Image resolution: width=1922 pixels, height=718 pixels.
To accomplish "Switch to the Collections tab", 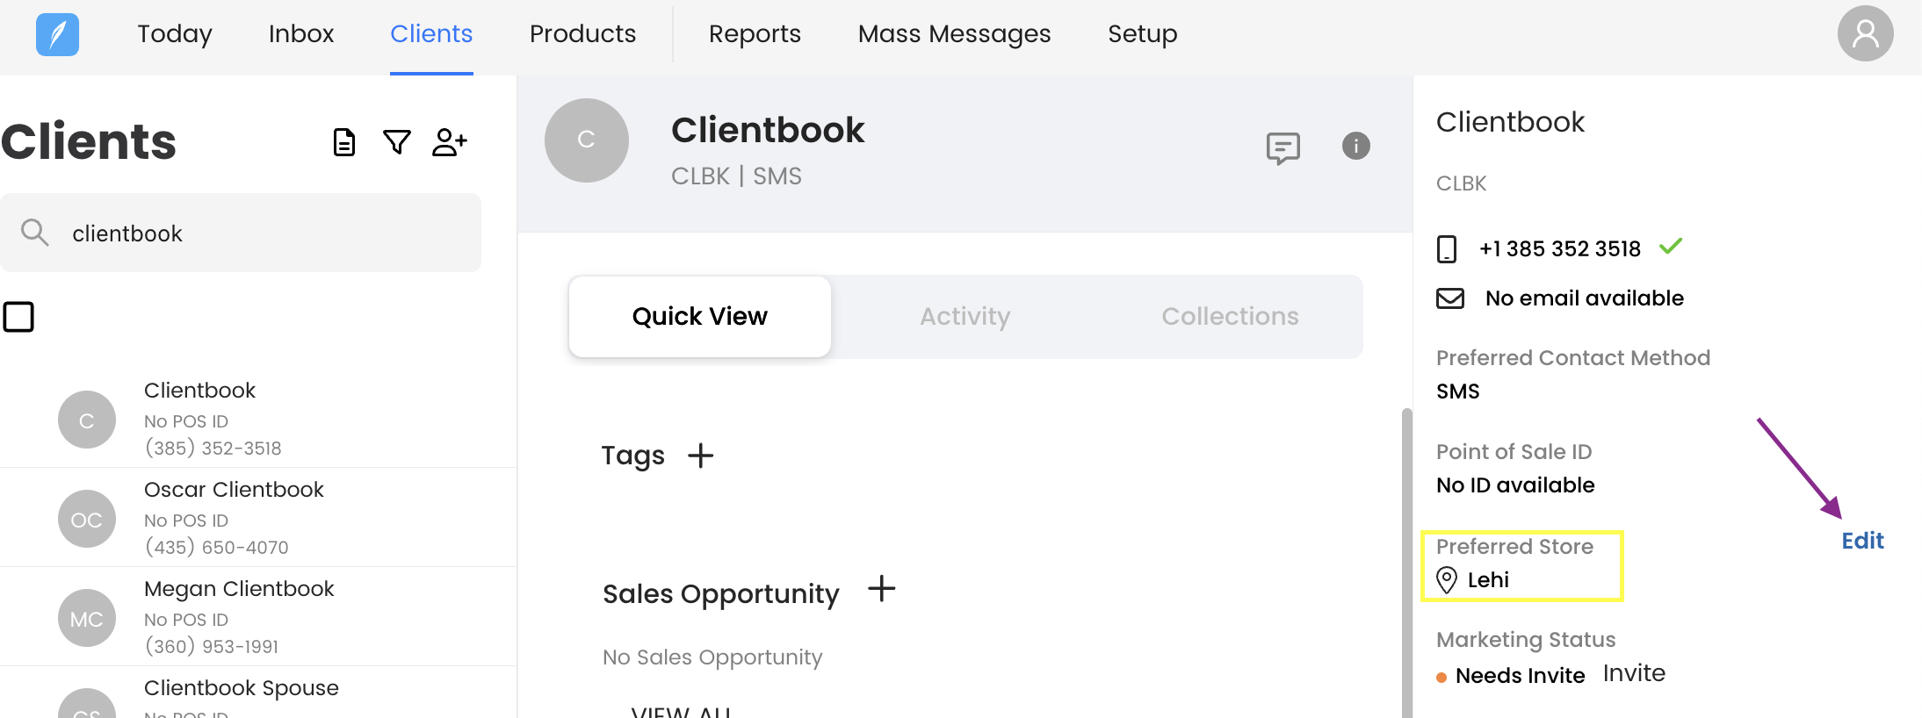I will (1230, 316).
